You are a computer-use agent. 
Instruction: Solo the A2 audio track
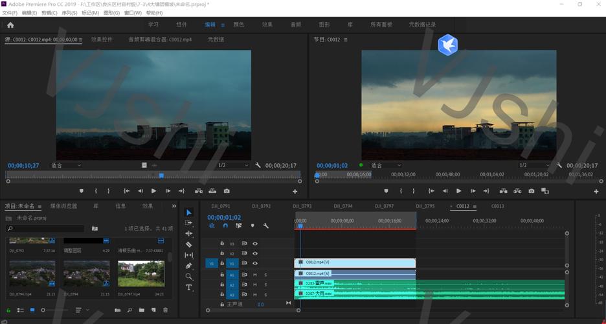click(266, 284)
